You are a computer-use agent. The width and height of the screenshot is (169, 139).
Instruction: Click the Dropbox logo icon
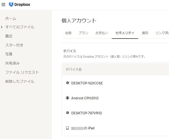click(x=11, y=5)
